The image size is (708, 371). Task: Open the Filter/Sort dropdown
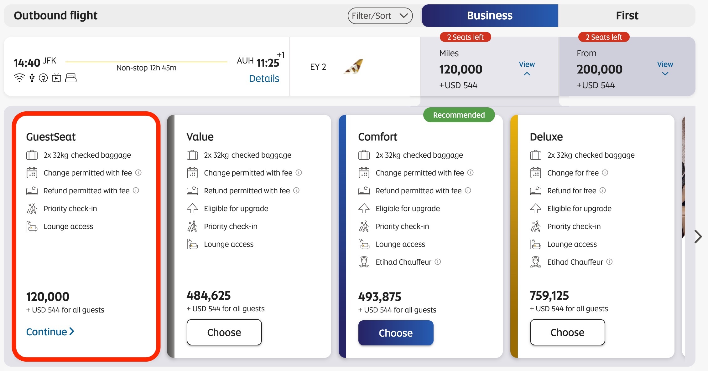380,15
